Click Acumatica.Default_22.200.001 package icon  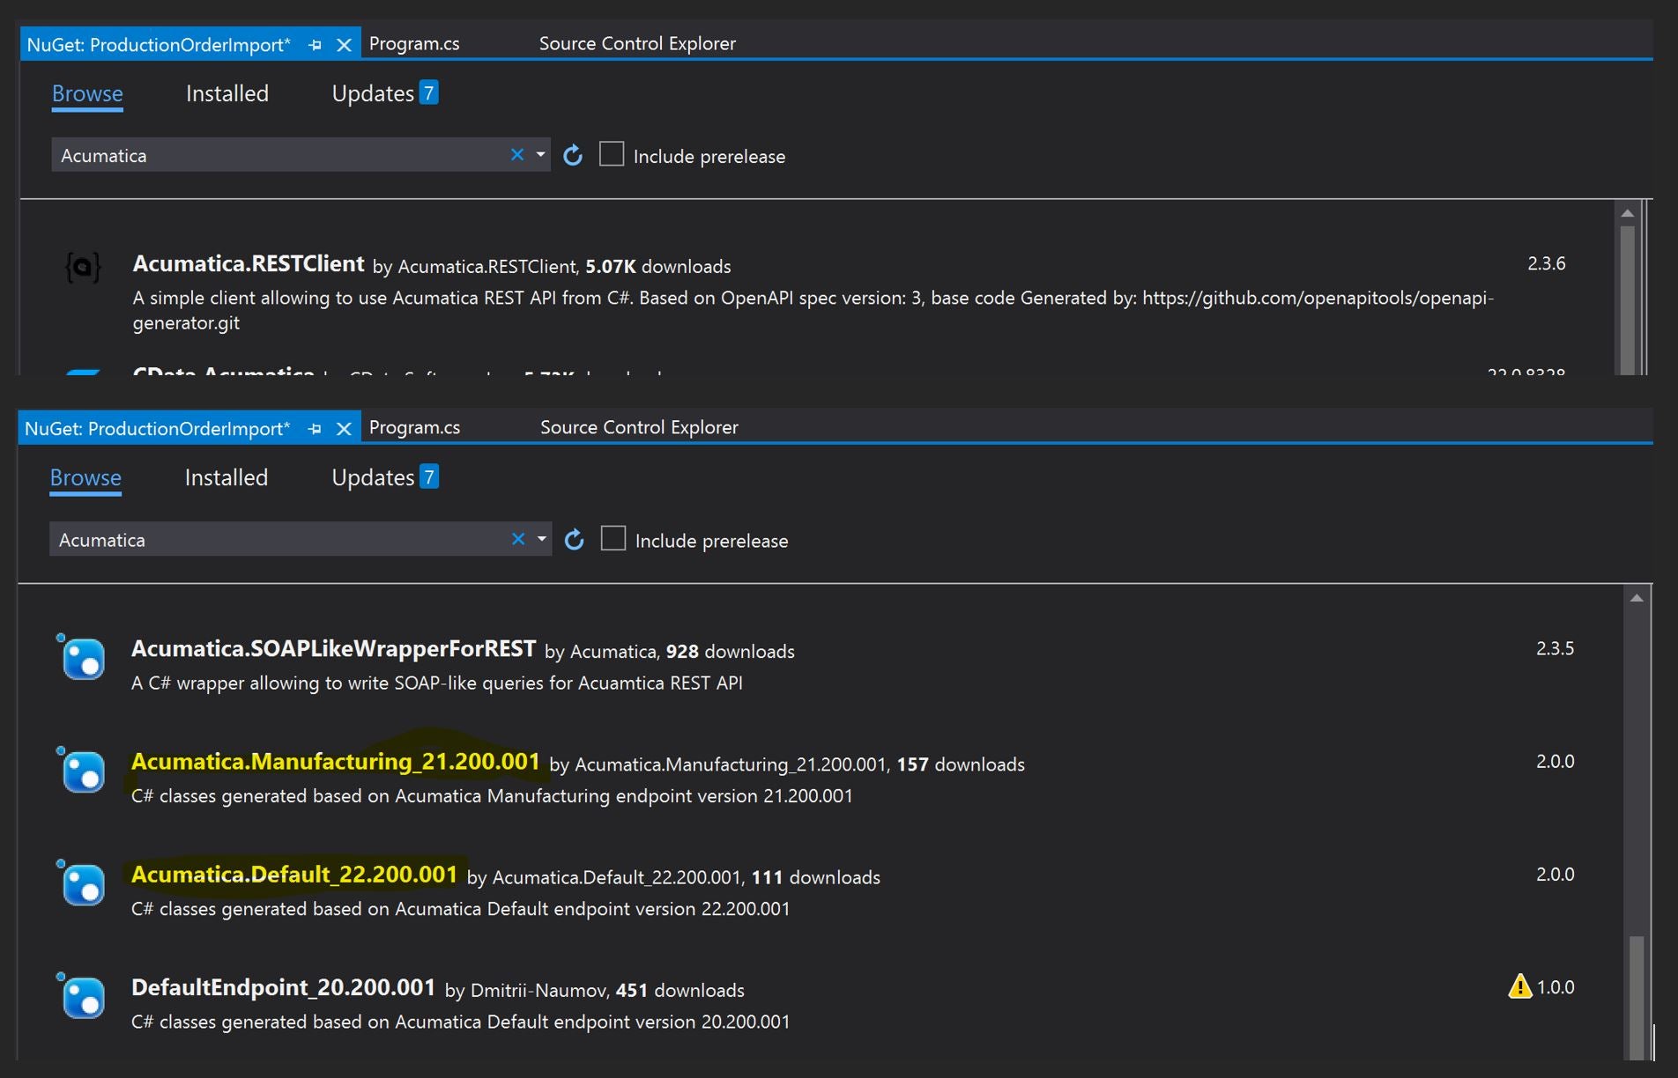coord(83,882)
